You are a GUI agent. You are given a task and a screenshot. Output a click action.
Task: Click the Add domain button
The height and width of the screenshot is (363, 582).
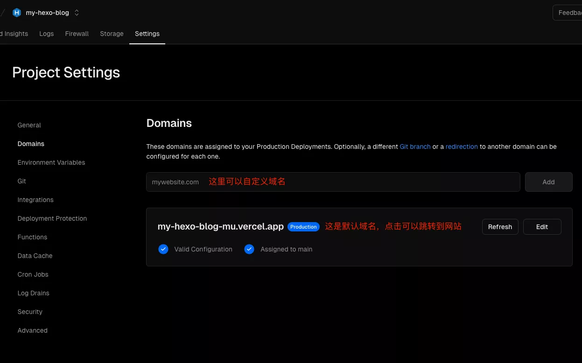549,182
